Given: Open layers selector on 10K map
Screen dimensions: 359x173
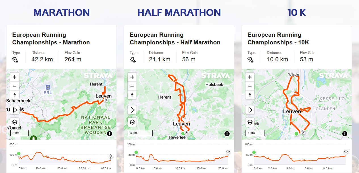Looking at the screenshot, I should click(x=250, y=122).
